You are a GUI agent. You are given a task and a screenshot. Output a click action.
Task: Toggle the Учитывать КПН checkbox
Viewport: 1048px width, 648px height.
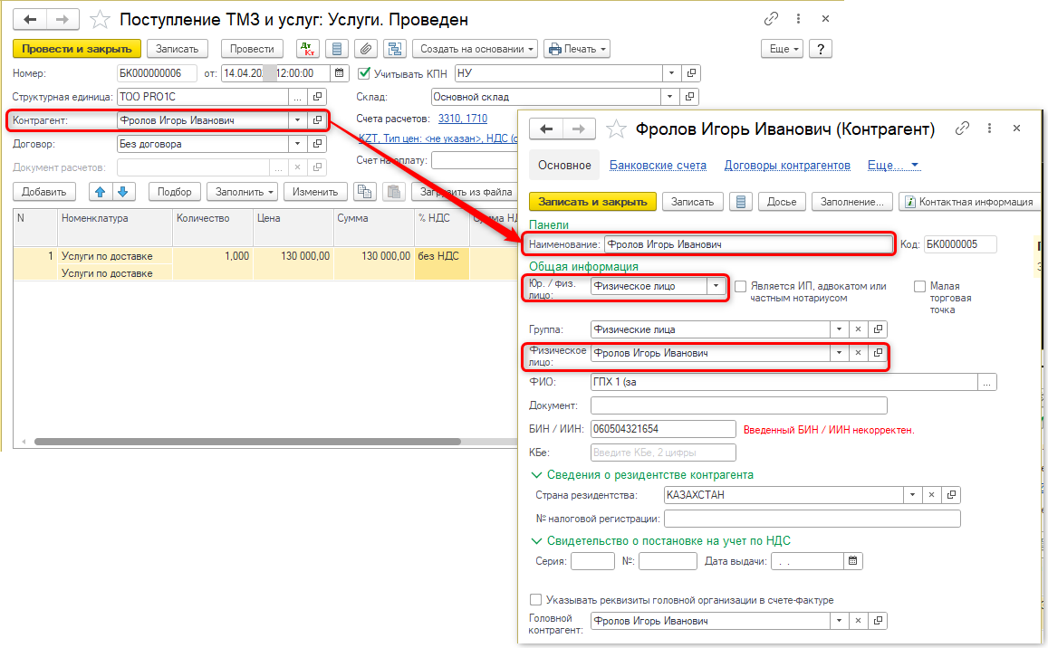364,73
